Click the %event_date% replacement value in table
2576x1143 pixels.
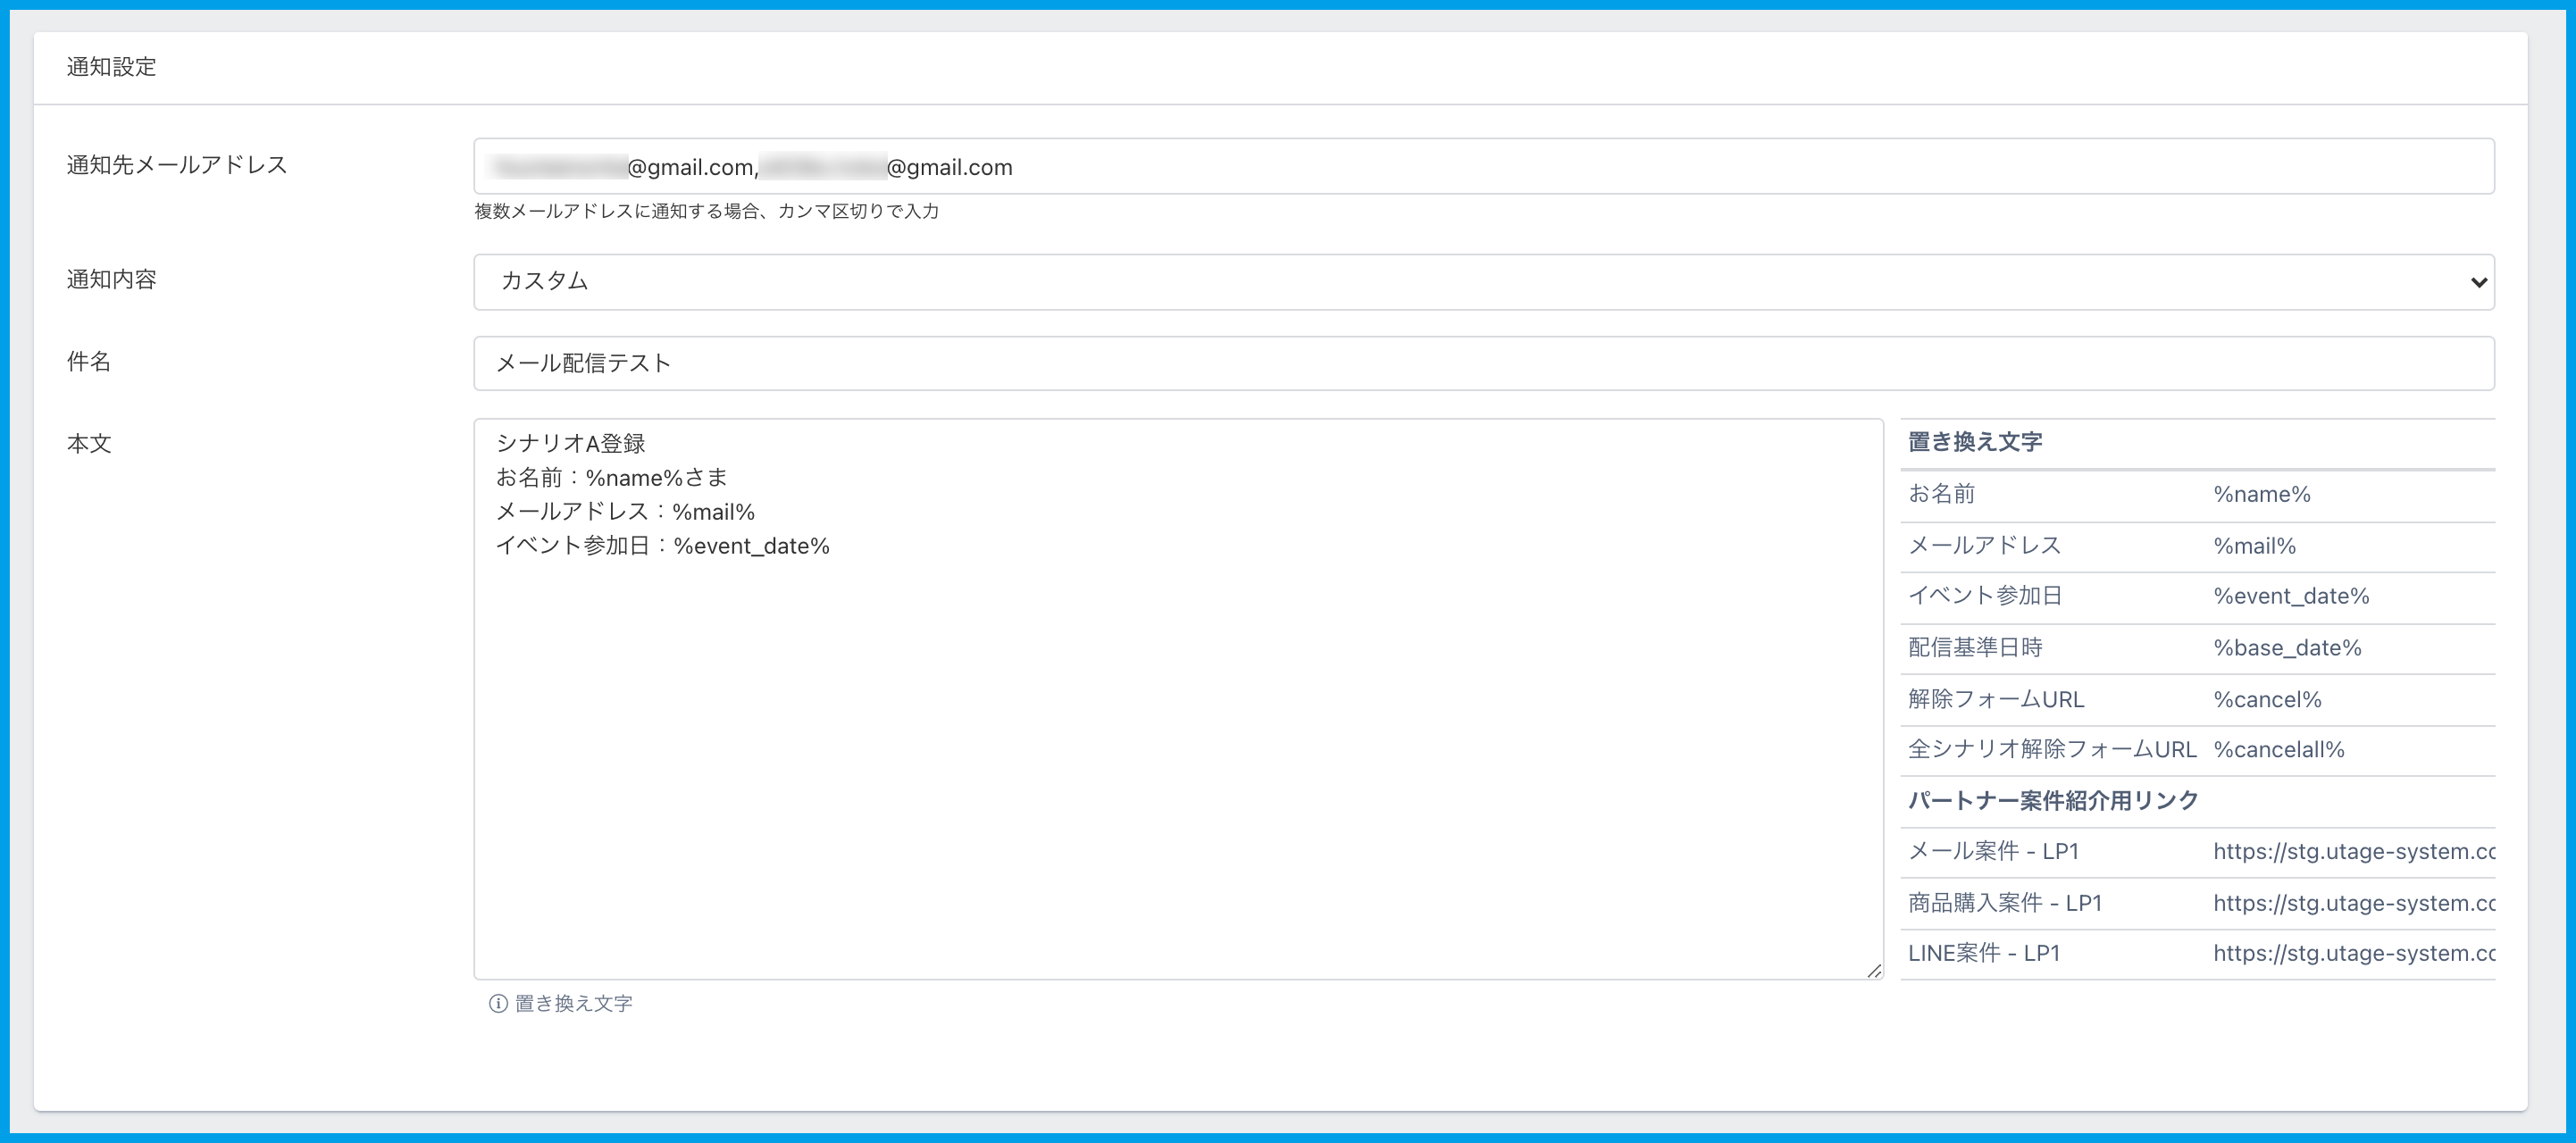2291,596
